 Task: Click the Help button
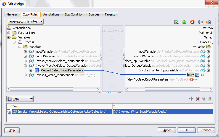click(x=12, y=130)
